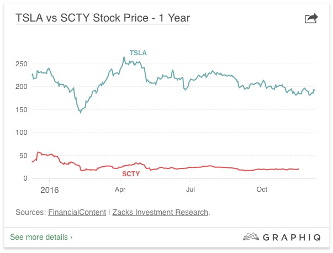Click the Oct x-axis label
The width and height of the screenshot is (333, 253).
tap(262, 189)
